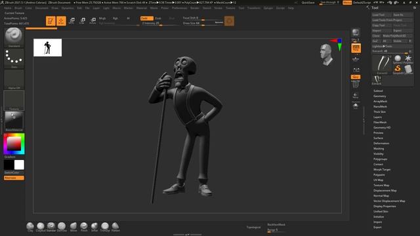
Task: Select the Rotate transform icon
Action: coord(93,21)
